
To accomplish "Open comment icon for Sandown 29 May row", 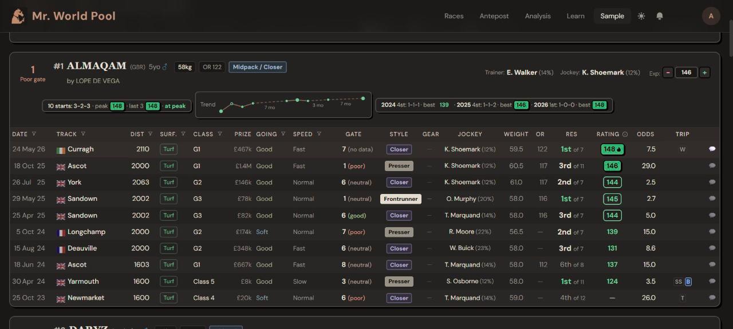I will coord(712,199).
